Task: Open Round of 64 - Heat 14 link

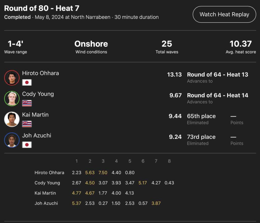Action: (217, 95)
